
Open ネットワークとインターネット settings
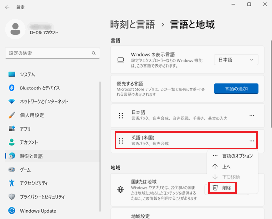click(52, 101)
